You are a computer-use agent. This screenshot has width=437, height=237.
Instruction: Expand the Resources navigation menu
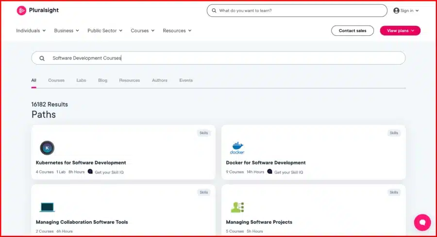[177, 31]
